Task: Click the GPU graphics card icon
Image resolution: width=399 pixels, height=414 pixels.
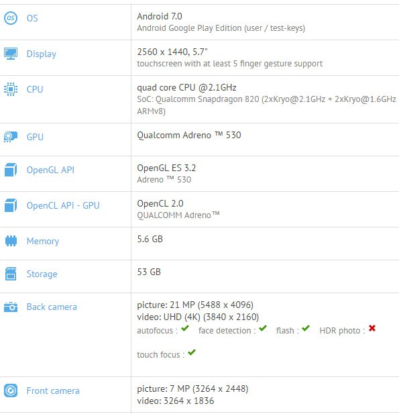Action: click(11, 137)
